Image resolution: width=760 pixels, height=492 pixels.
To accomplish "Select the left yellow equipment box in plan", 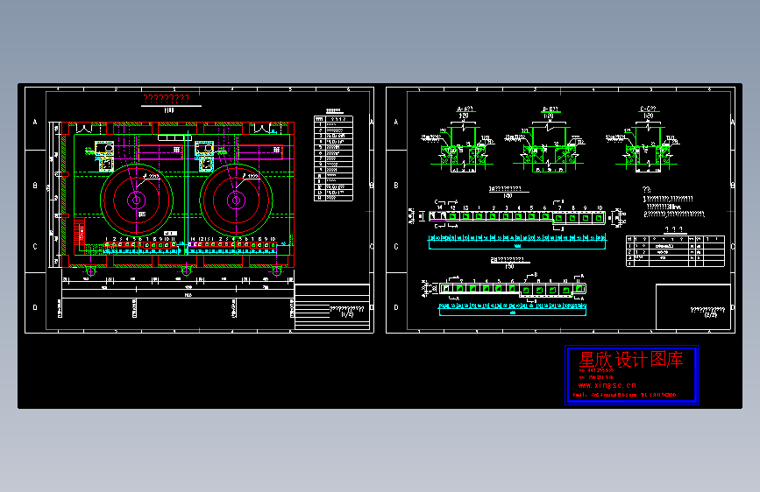I will (x=104, y=156).
